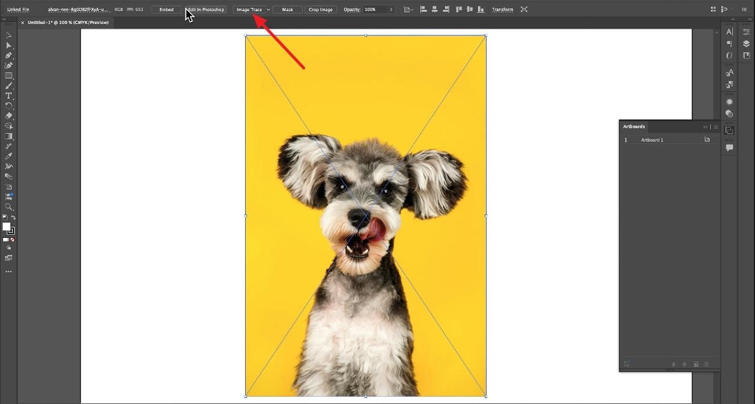This screenshot has height=404, width=755.
Task: Click Horizontal Align Right icon
Action: 446,9
